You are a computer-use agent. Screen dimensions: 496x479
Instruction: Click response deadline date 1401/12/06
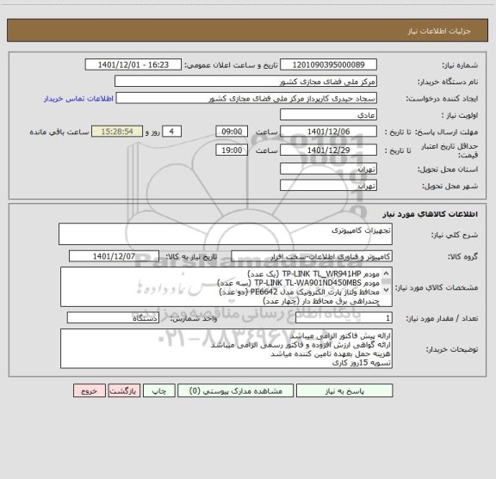pyautogui.click(x=328, y=132)
